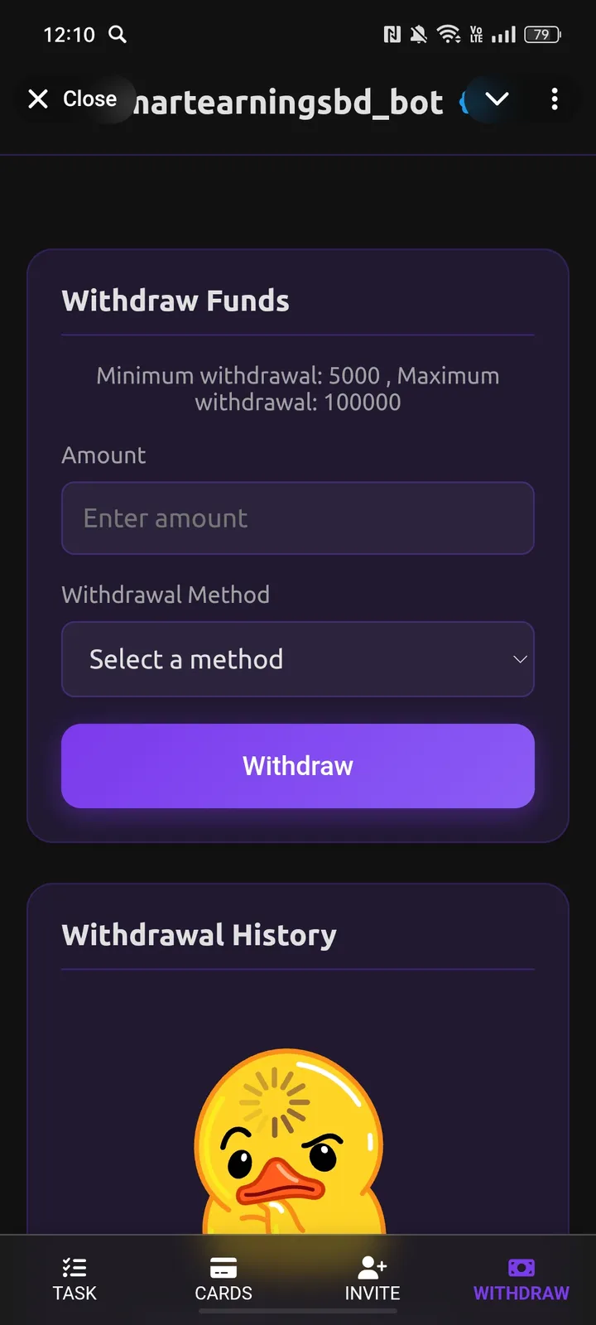Tap the Wi-Fi indicator icon
Image resolution: width=596 pixels, height=1325 pixels.
pos(449,35)
